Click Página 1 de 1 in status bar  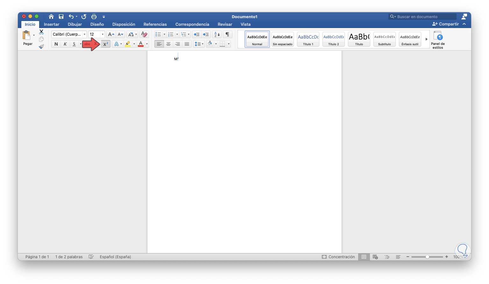pos(37,257)
